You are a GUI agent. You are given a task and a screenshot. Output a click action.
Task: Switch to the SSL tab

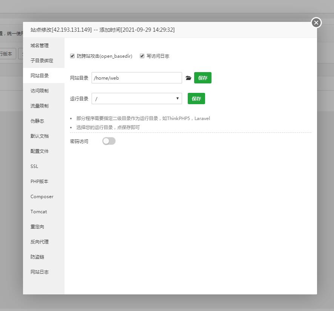tap(34, 166)
